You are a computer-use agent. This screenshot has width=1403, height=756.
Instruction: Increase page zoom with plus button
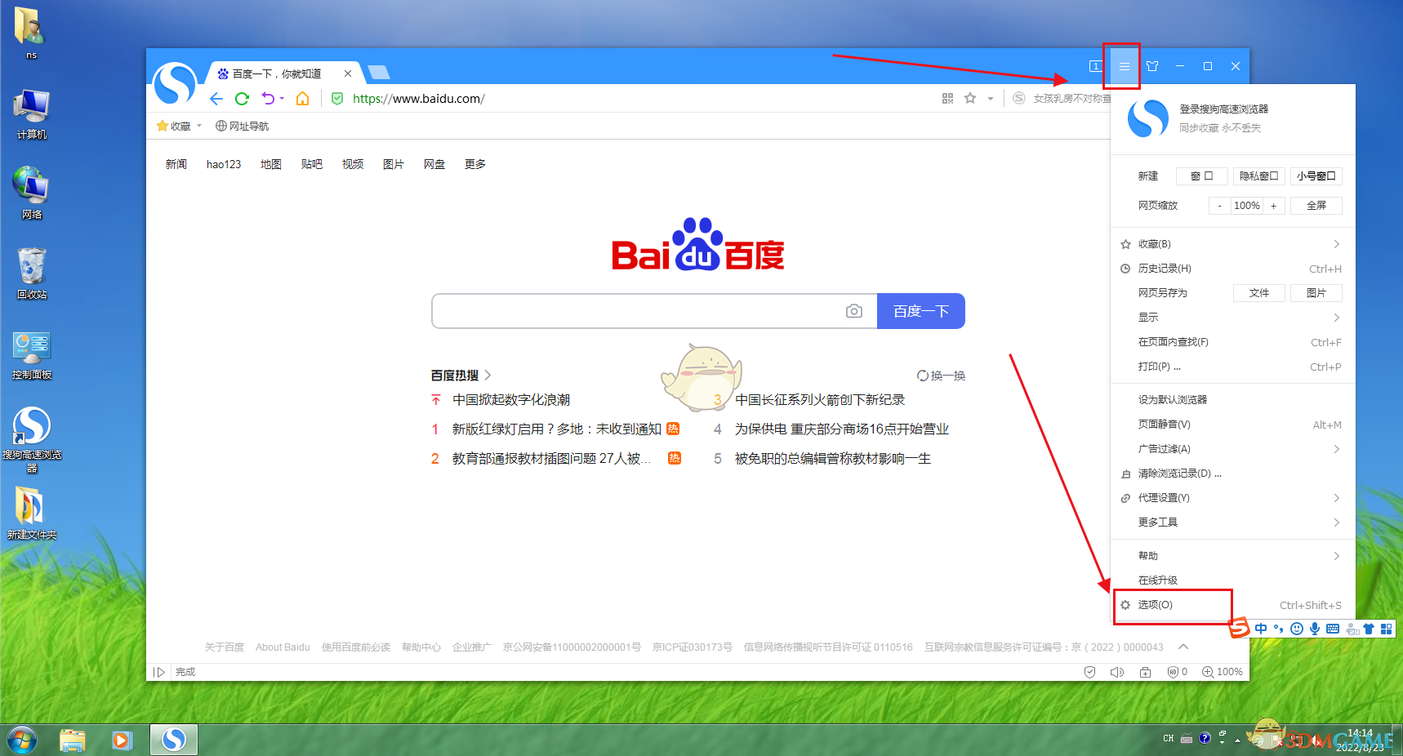1273,206
